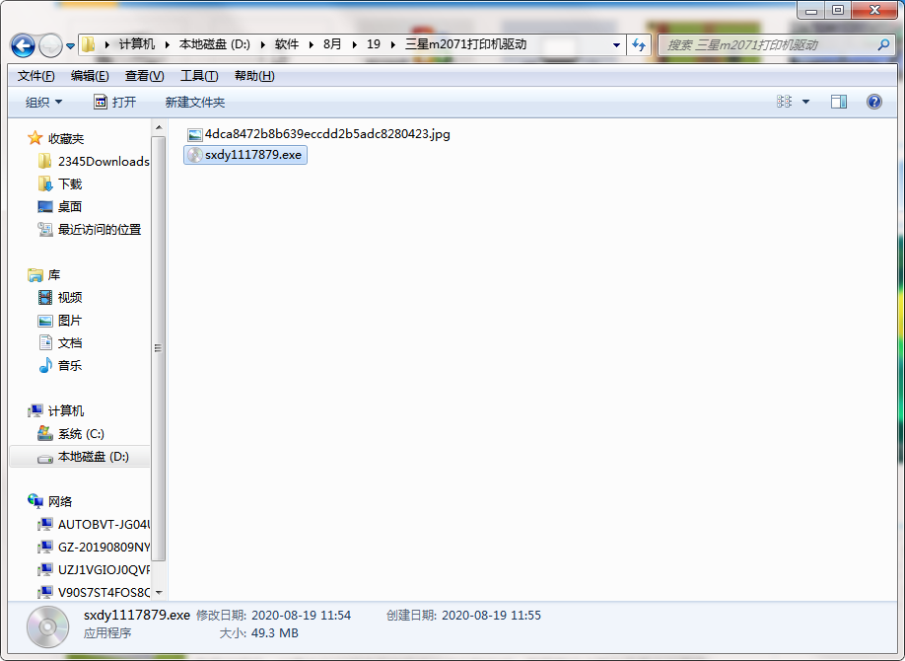Expand the arrow after 软件 breadcrumb
Screen dimensions: 905x661
click(312, 44)
